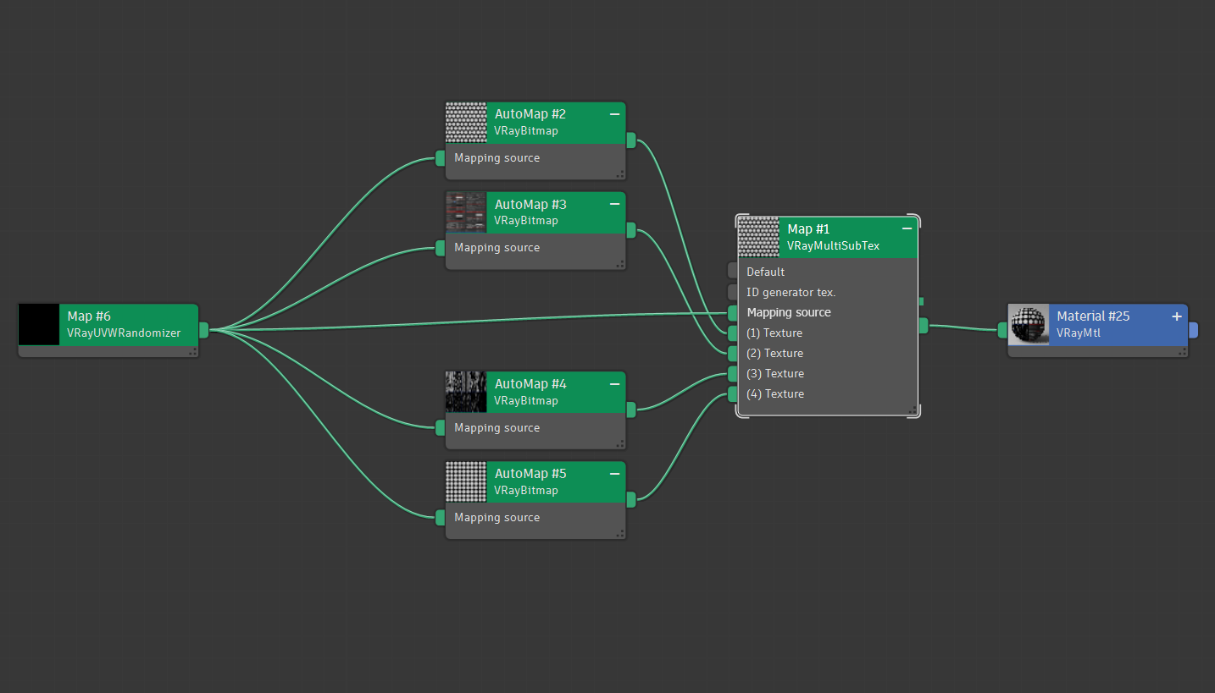This screenshot has width=1215, height=693.
Task: Click Mapping source label in AutoMap #5
Action: tap(497, 518)
